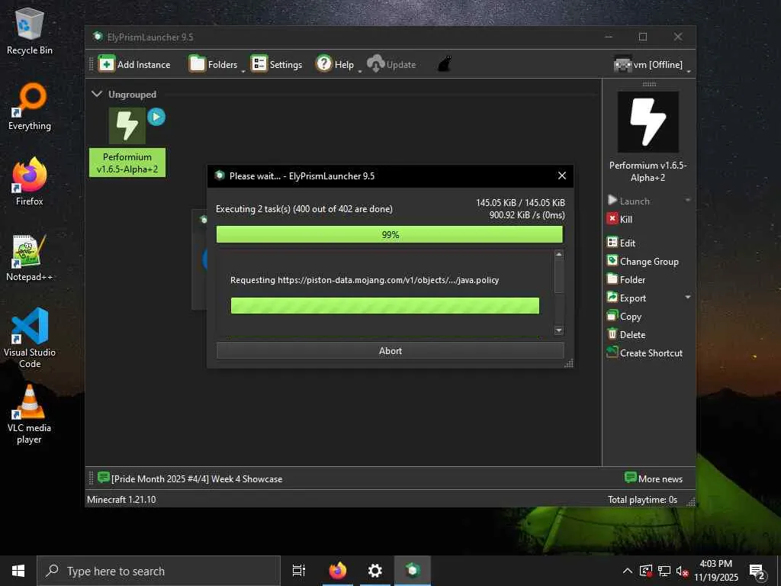The width and height of the screenshot is (781, 586).
Task: Click the toolbar drag handle grip
Action: tap(92, 64)
